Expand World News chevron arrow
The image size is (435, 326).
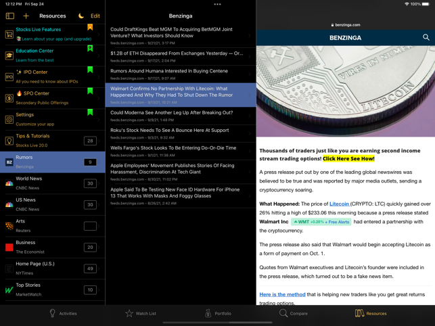click(x=99, y=183)
